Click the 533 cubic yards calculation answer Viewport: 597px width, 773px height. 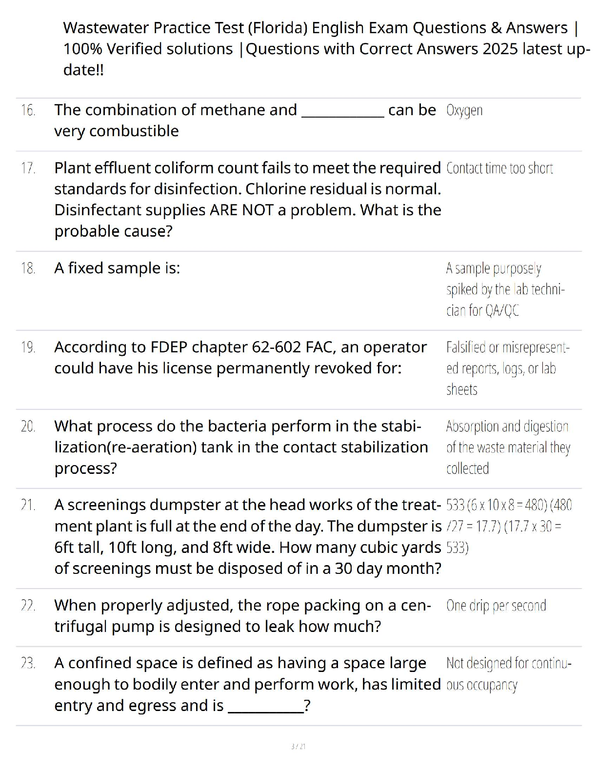508,526
